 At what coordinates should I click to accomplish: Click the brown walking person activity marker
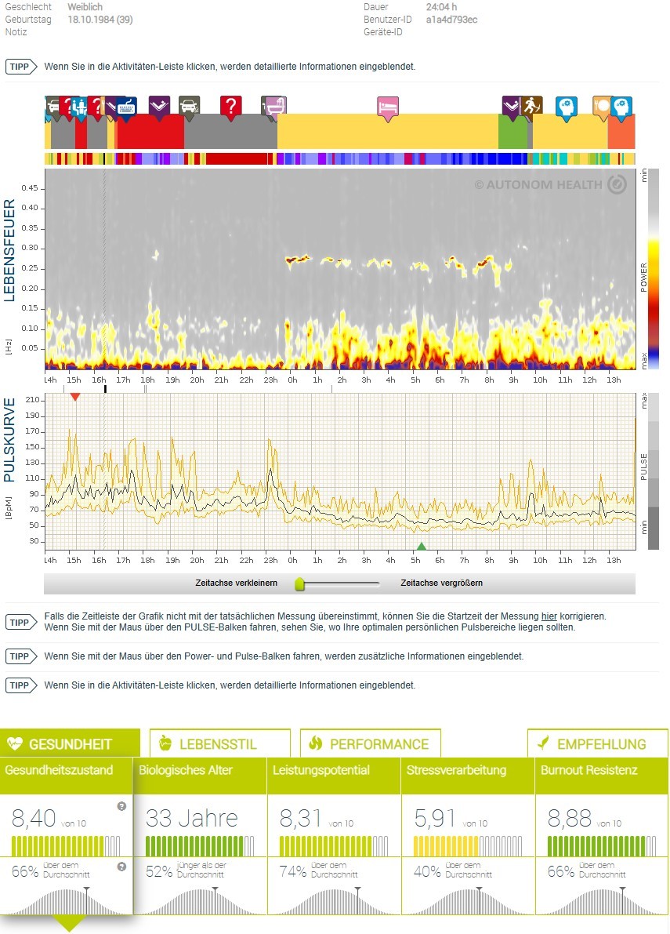(532, 105)
